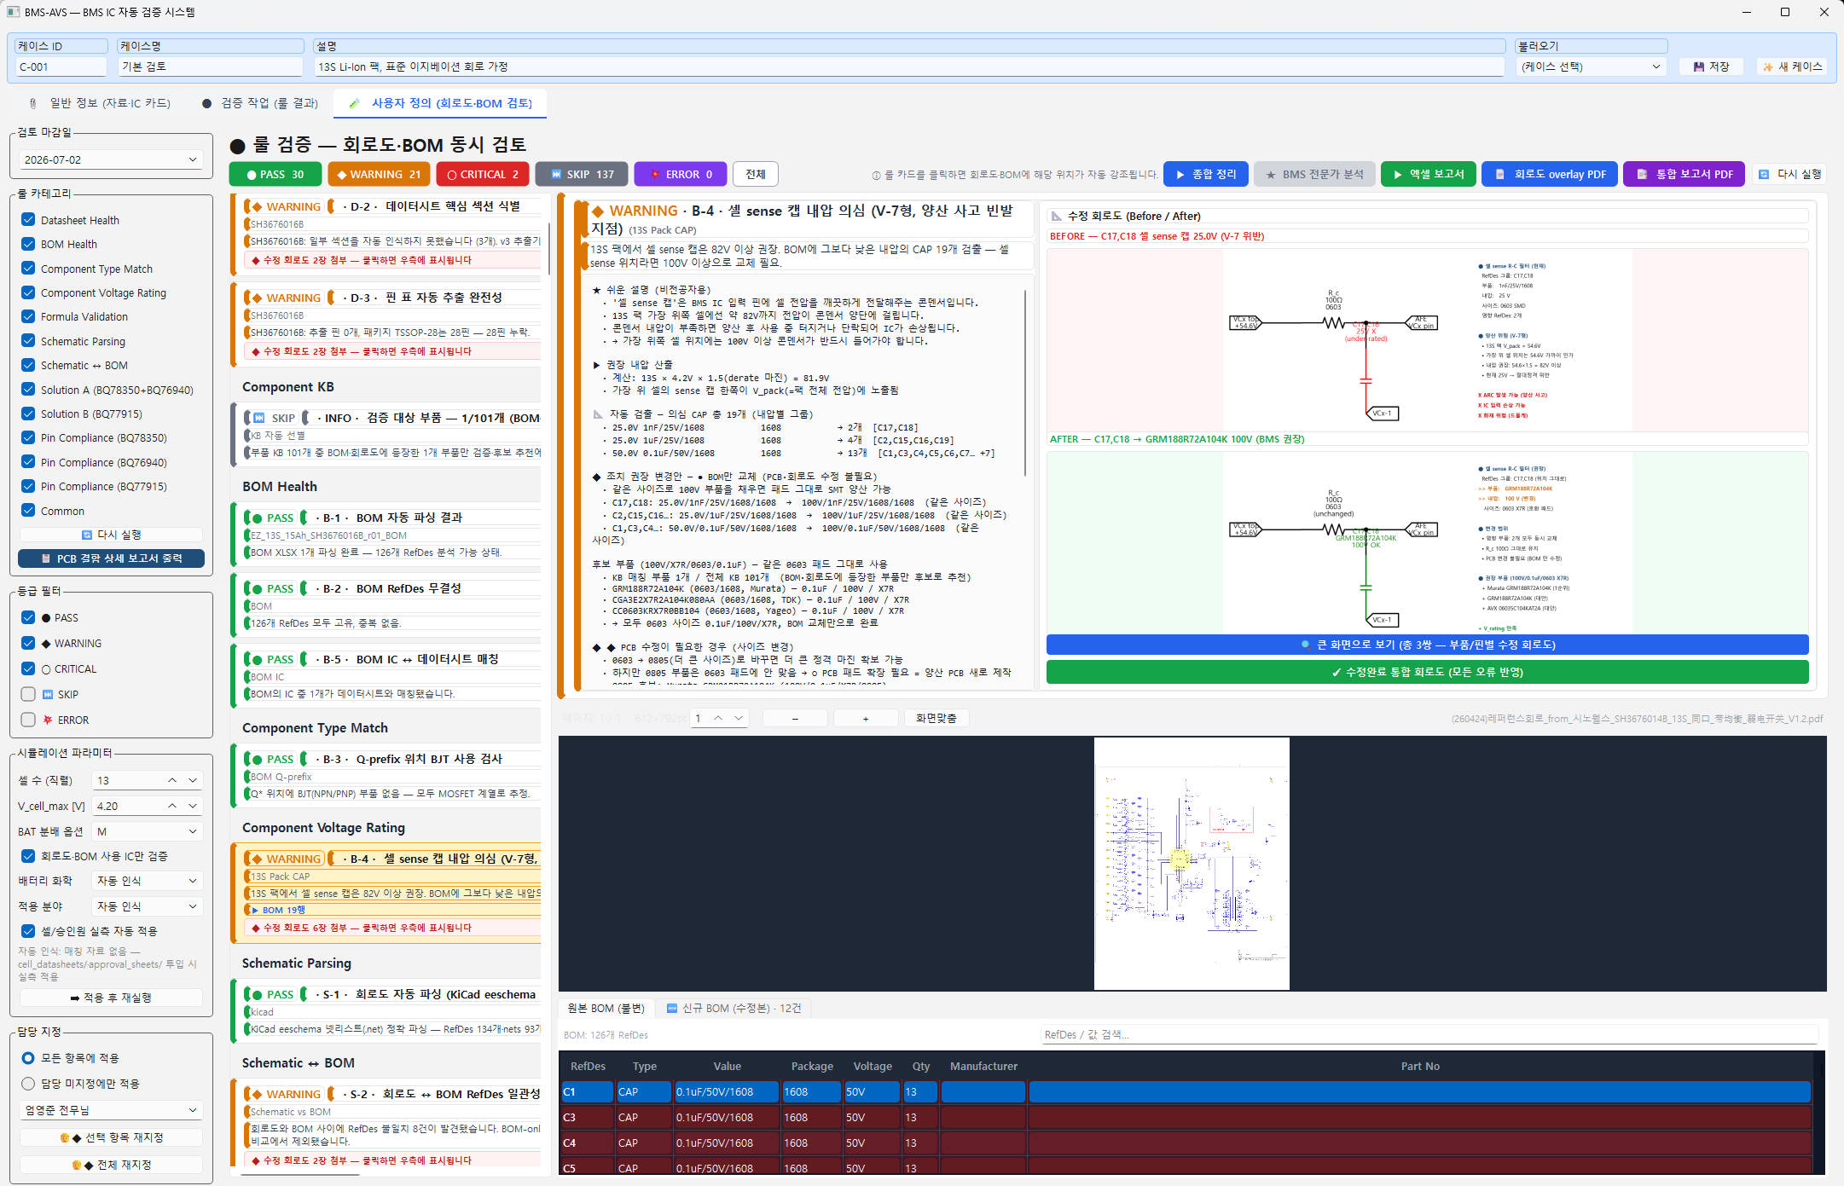Open the 셀 수 (직렬) dropdown arrow
This screenshot has width=1844, height=1186.
(193, 780)
